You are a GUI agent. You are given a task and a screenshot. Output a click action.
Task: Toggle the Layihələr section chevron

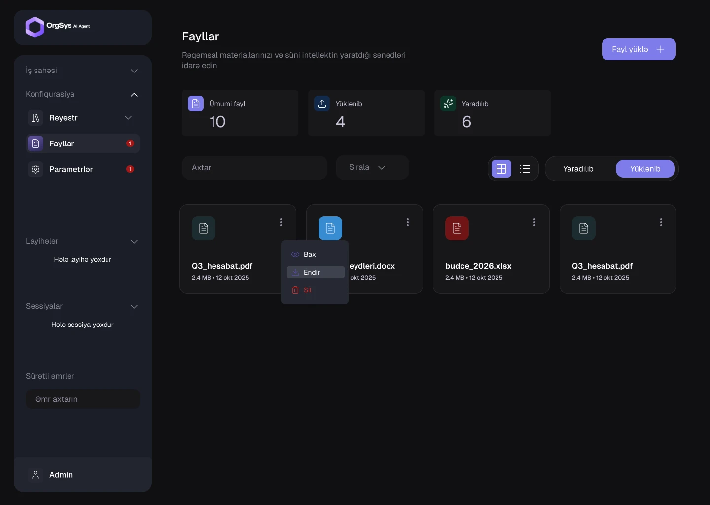pyautogui.click(x=134, y=242)
